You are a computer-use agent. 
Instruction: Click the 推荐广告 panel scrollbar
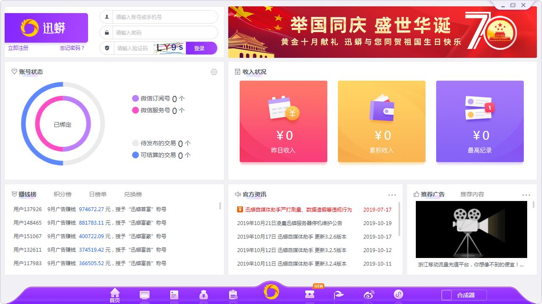point(533,205)
